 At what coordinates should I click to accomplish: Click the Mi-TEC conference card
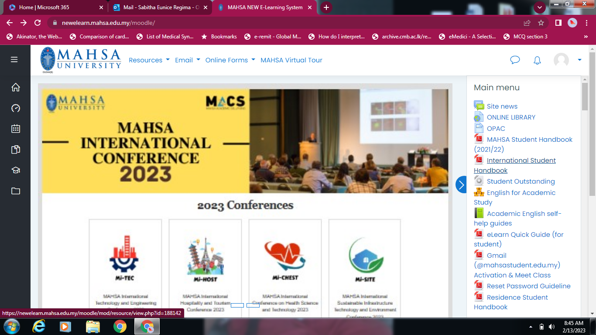(x=125, y=268)
